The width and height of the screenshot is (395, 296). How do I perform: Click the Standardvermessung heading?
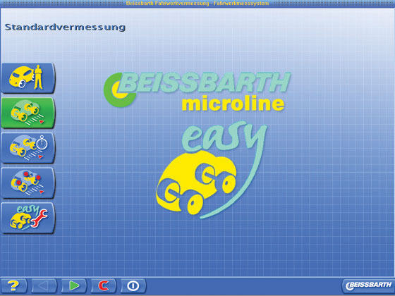(65, 27)
